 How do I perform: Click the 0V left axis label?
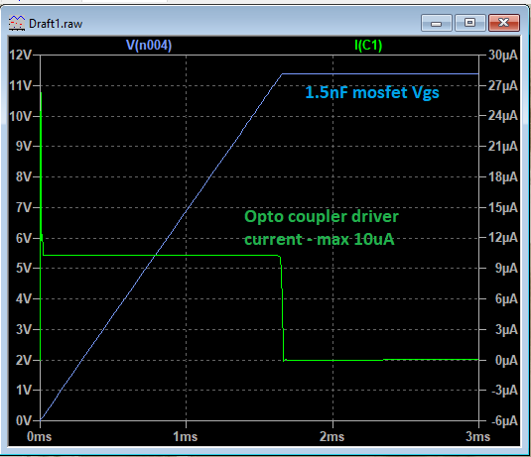point(24,420)
